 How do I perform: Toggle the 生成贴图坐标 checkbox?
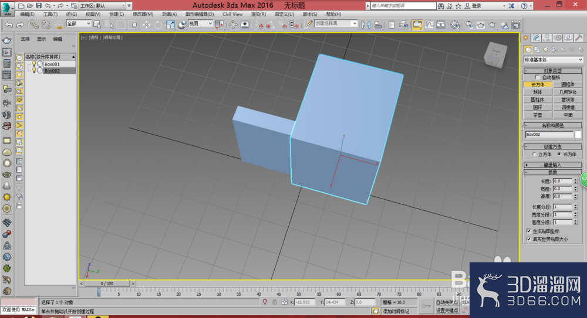529,231
